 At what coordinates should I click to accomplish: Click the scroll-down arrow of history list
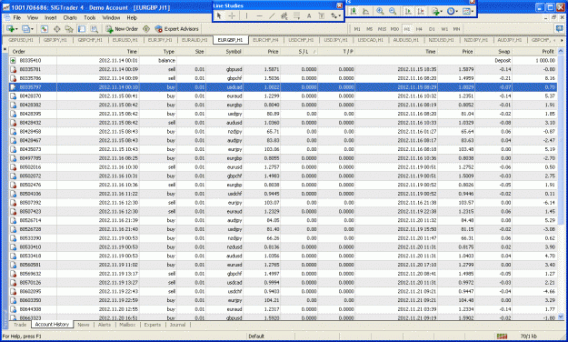(x=561, y=317)
